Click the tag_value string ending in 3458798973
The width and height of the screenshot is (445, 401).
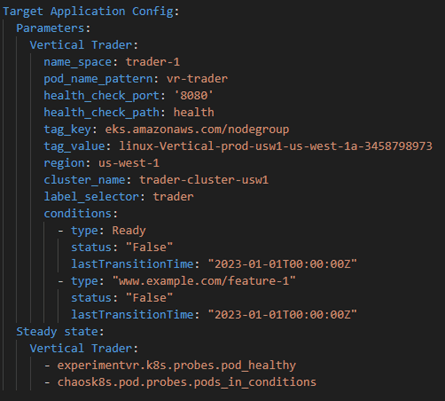tap(276, 146)
